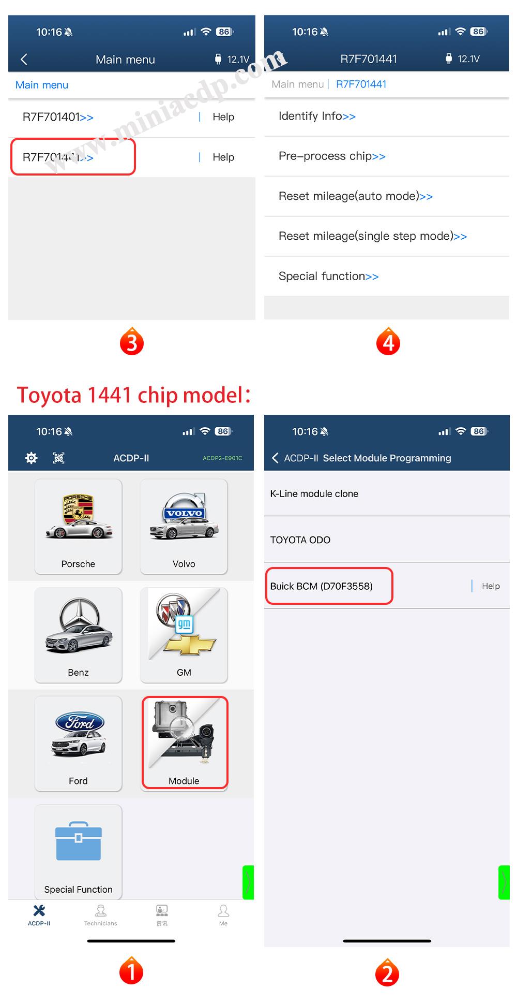
Task: Click Main menu breadcrumb on R7F701441 screen
Action: pos(298,84)
